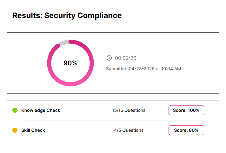226x153 pixels.
Task: Click the green Knowledge Check status dot
Action: 15,110
